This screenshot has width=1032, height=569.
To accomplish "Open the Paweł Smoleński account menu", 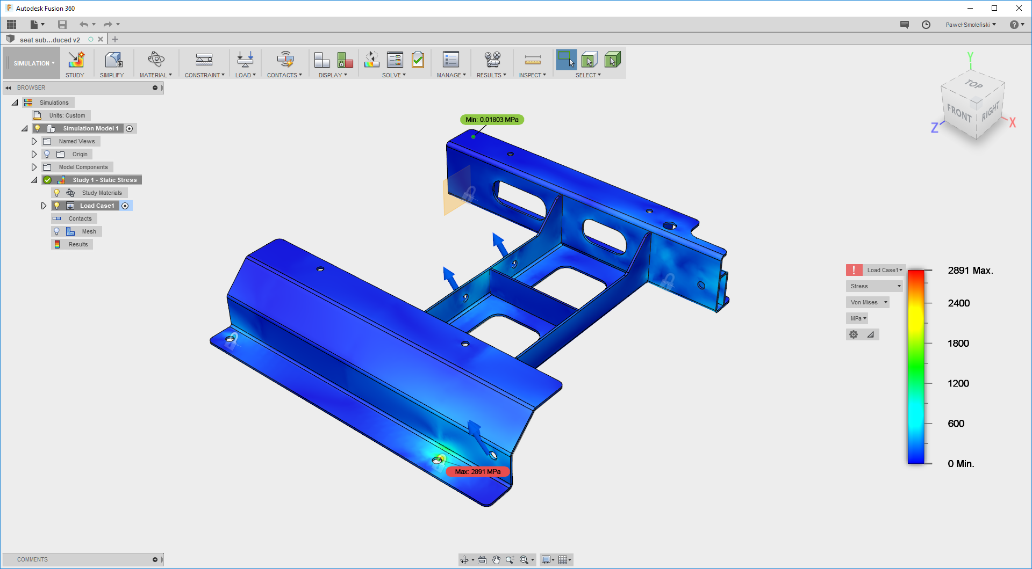I will [x=970, y=25].
